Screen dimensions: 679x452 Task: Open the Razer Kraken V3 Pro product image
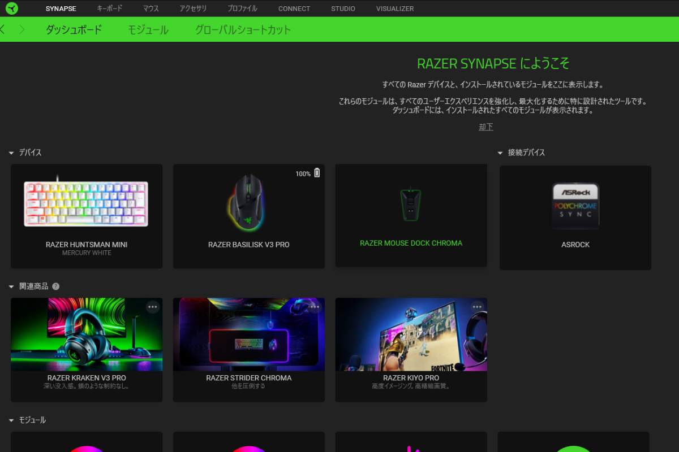(x=87, y=334)
